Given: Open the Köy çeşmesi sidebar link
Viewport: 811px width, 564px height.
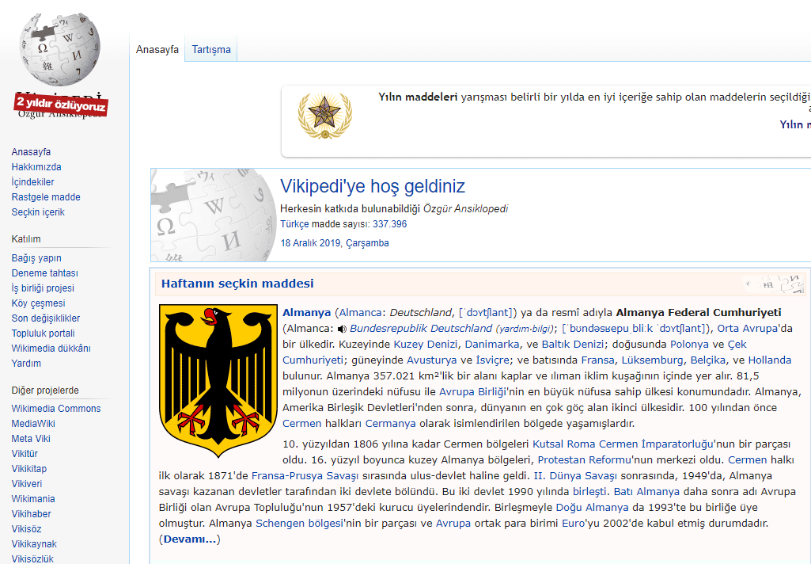Looking at the screenshot, I should tap(38, 303).
